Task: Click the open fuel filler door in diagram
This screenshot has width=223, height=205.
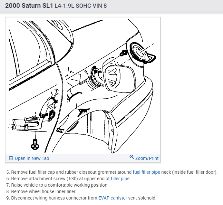Action: pos(120,79)
